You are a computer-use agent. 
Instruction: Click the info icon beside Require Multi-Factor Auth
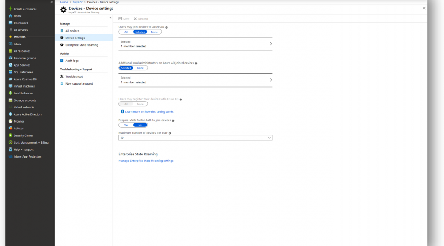pyautogui.click(x=173, y=120)
